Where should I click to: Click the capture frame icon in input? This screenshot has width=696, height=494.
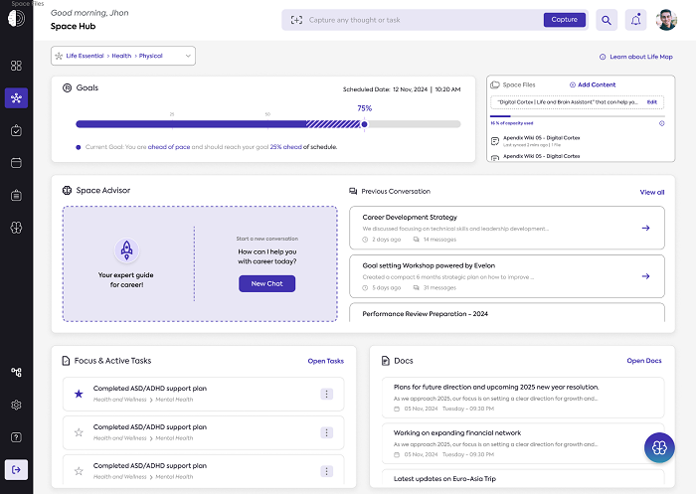coord(296,20)
